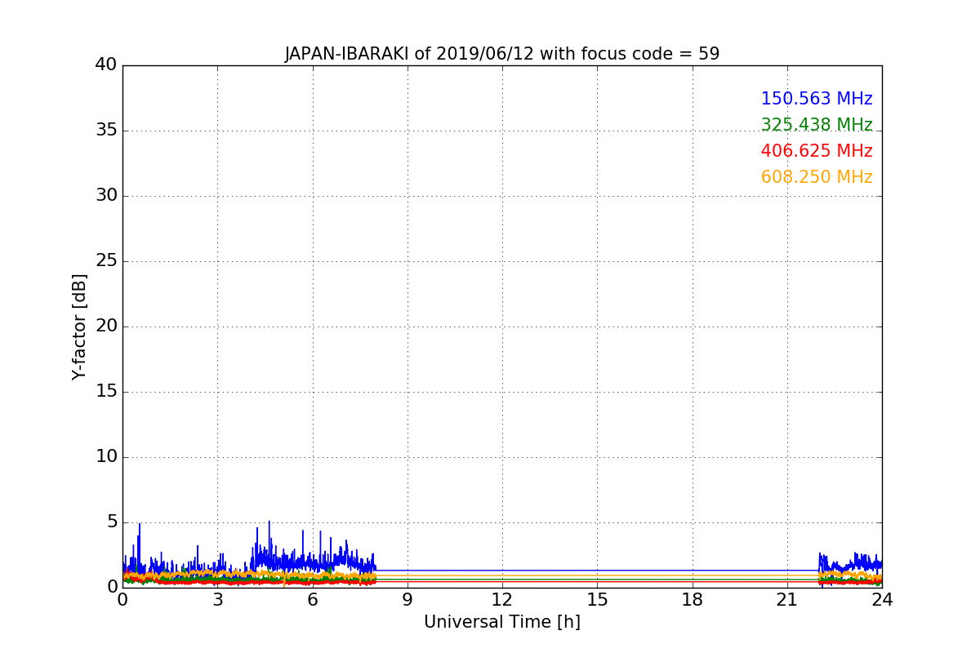The height and width of the screenshot is (653, 980).
Task: Click the y-axis tick label 40
Action: [105, 64]
